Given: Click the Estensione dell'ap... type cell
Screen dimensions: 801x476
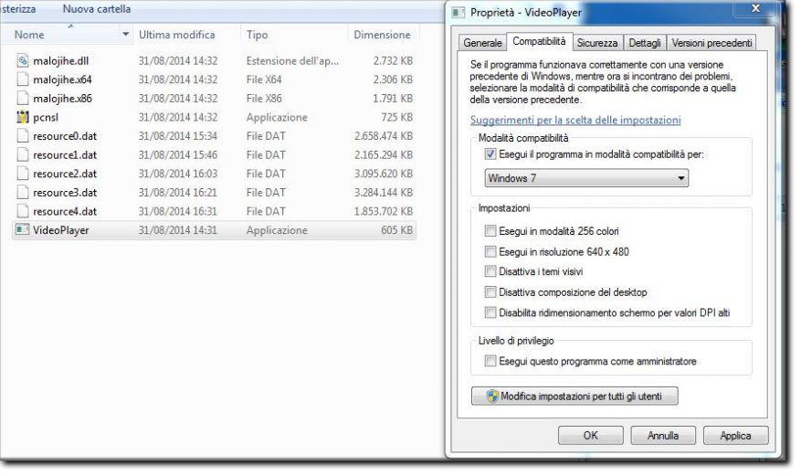Looking at the screenshot, I should pos(292,61).
